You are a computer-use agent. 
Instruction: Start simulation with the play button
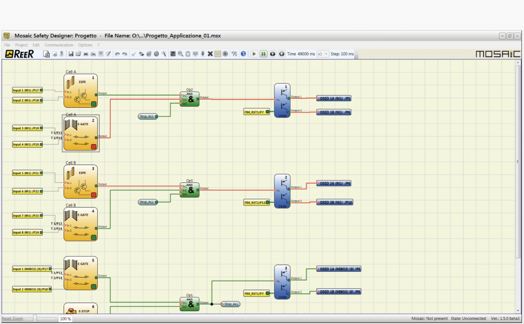click(254, 54)
